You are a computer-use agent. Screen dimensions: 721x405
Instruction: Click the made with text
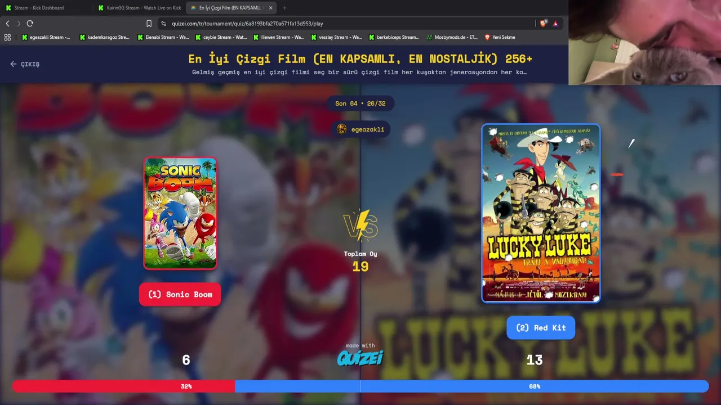click(x=360, y=345)
